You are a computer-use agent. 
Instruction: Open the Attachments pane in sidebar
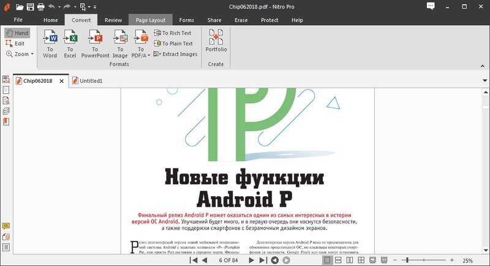6,237
